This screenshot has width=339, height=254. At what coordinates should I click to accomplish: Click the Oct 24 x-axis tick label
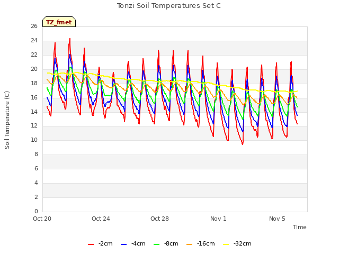101,219
